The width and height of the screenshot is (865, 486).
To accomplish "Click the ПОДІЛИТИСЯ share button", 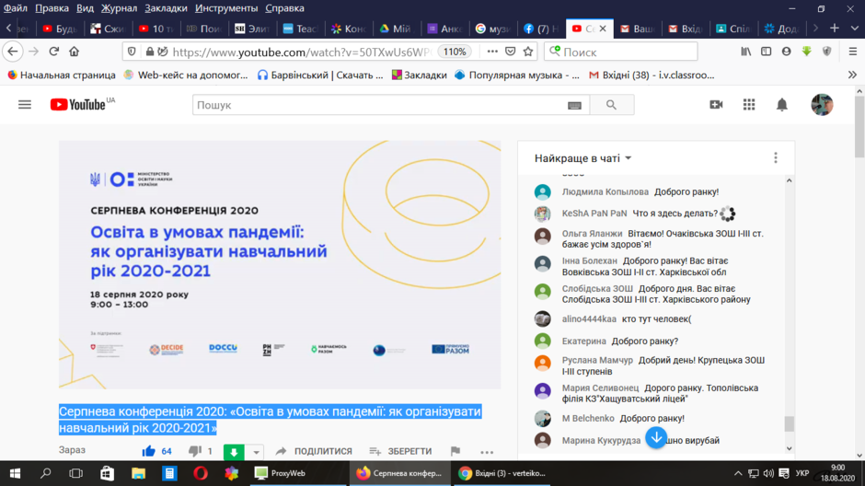I will (314, 451).
